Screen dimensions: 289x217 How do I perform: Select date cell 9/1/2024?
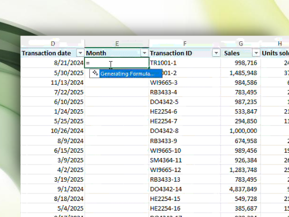52,189
